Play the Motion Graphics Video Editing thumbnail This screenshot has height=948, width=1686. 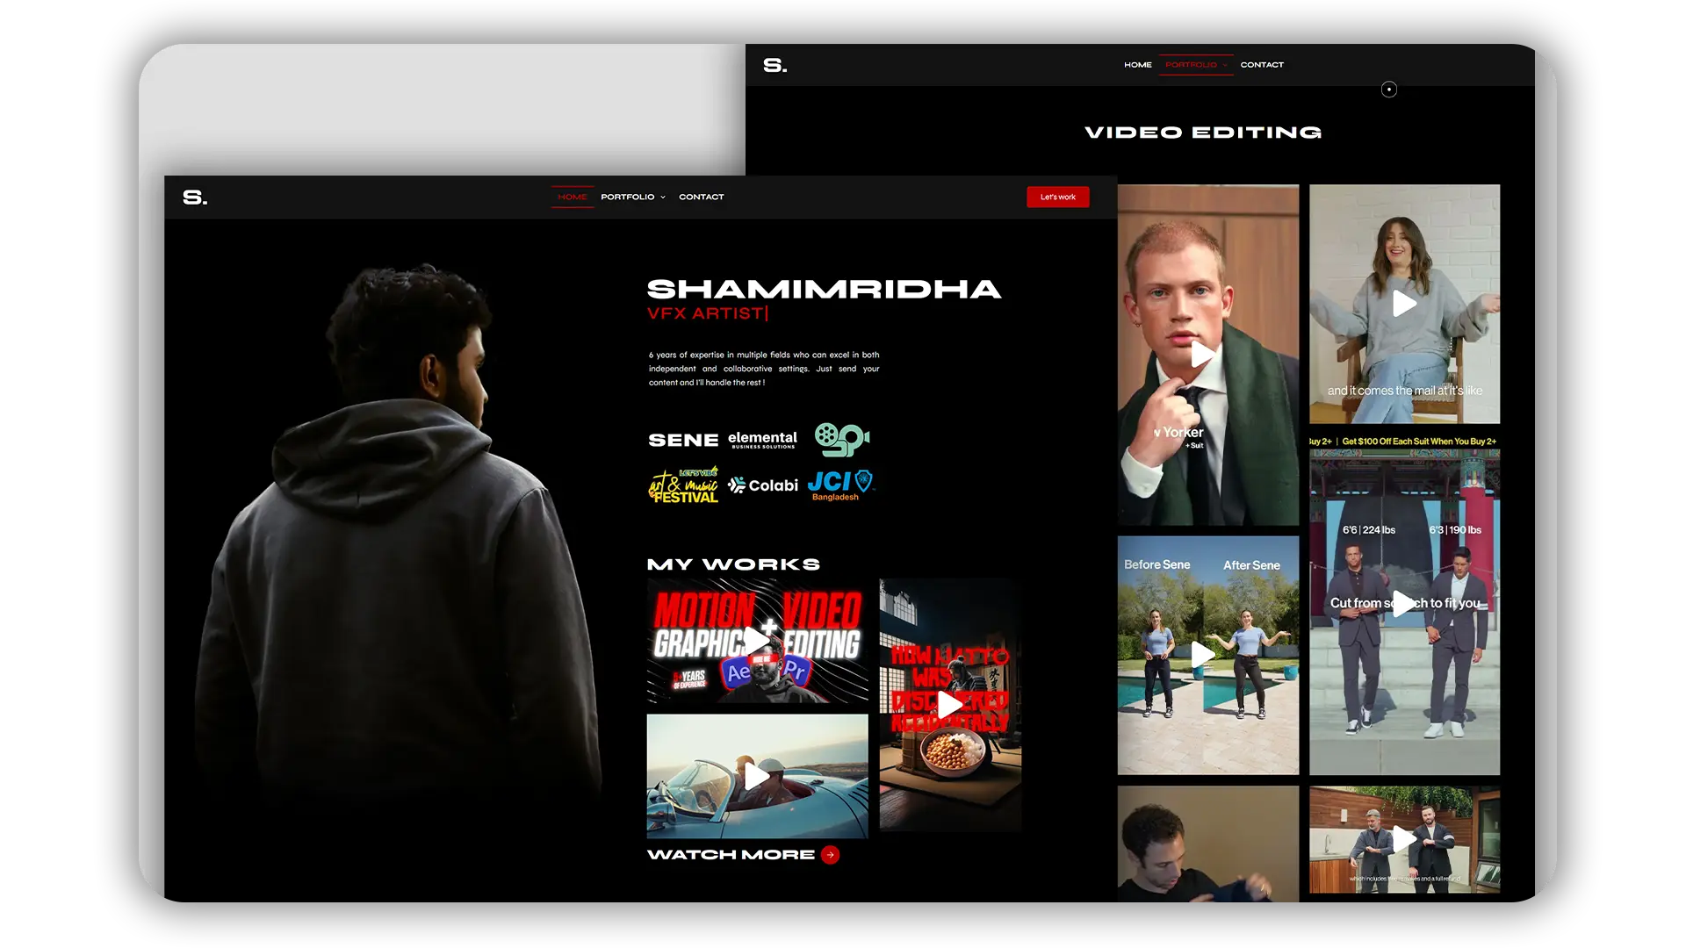757,641
